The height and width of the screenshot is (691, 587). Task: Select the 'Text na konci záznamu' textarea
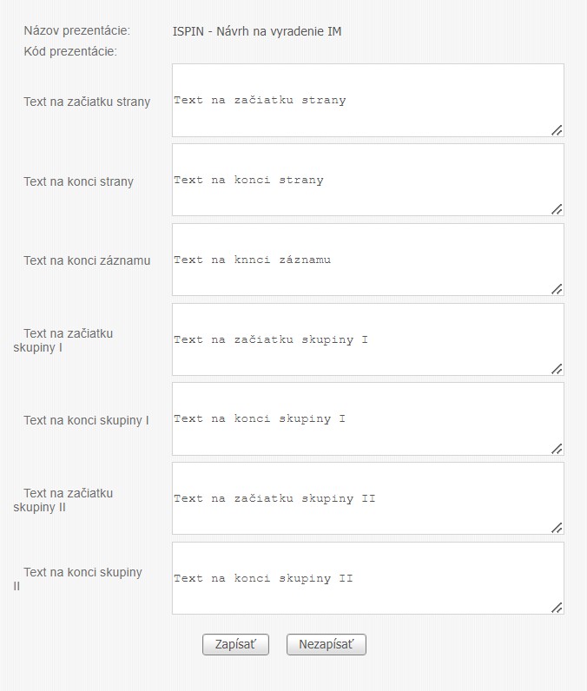pos(367,260)
